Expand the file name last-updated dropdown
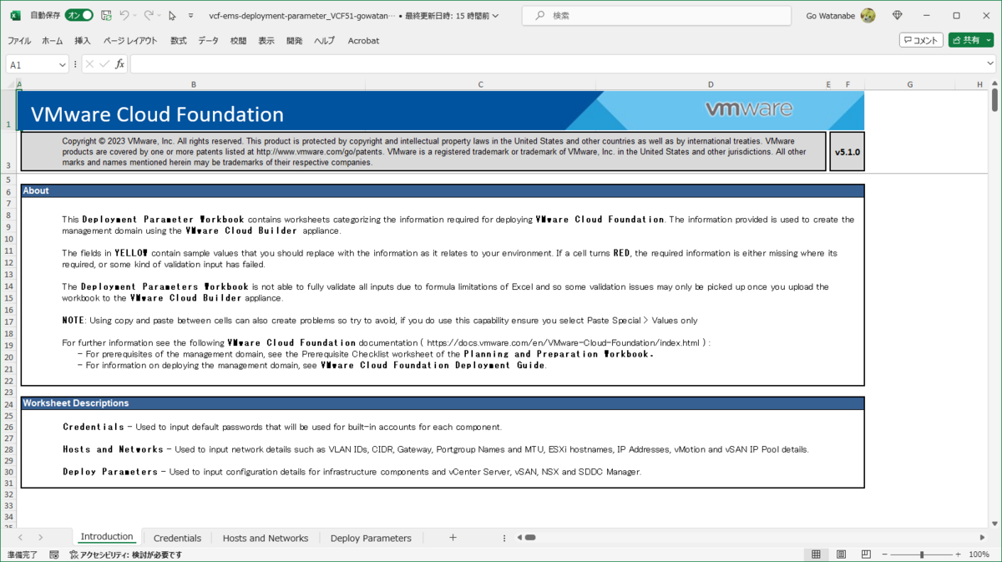Image resolution: width=1002 pixels, height=562 pixels. (x=496, y=16)
